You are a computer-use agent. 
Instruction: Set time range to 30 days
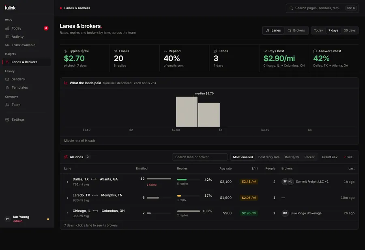click(x=350, y=30)
